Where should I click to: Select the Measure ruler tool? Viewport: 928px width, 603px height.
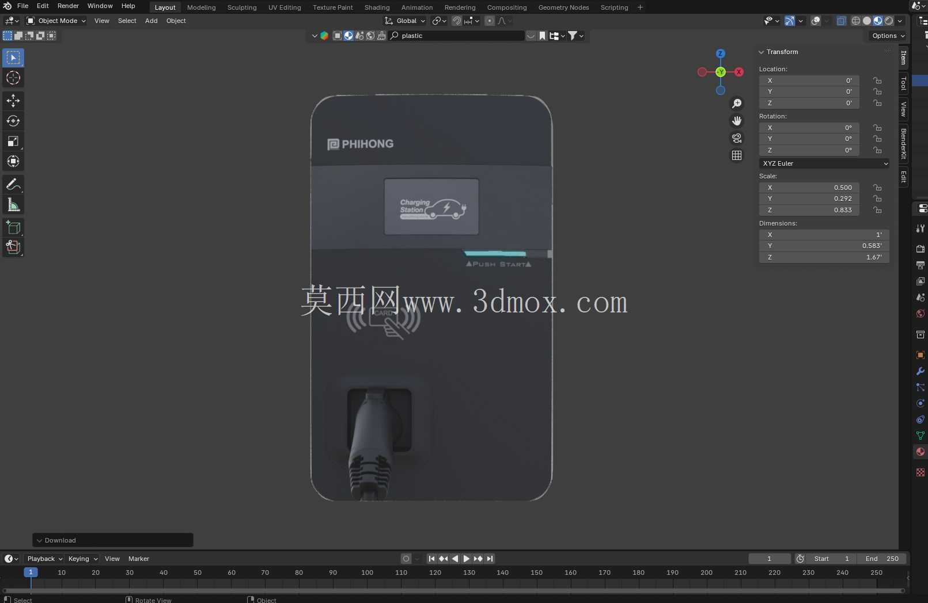tap(13, 205)
